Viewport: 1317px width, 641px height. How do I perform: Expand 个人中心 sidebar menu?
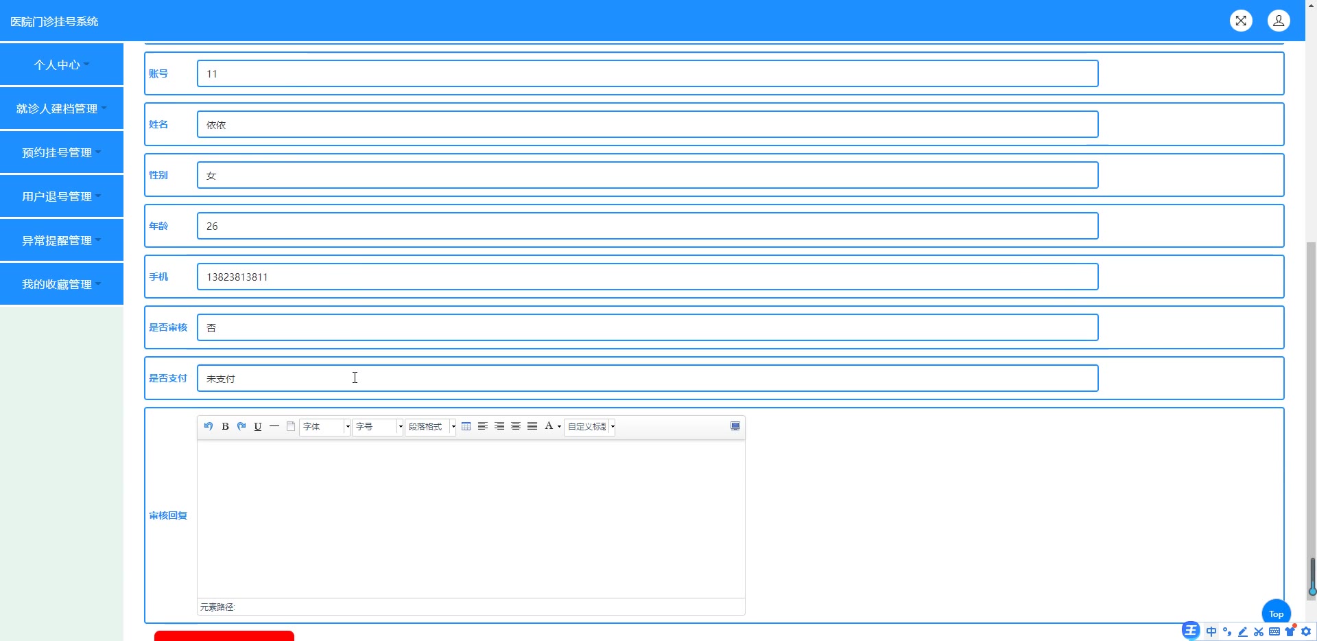[x=62, y=65]
